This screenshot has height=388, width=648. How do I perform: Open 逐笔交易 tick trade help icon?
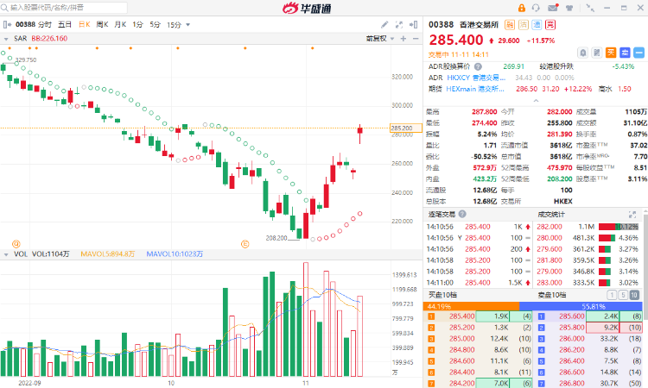[462, 214]
